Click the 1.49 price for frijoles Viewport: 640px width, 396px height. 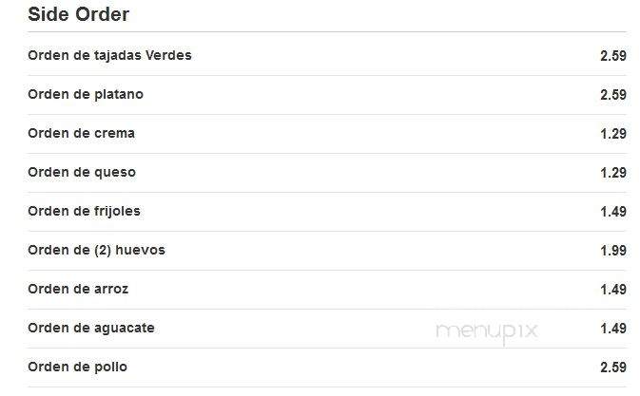pos(613,212)
